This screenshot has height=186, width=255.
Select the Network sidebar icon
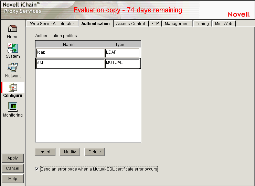click(x=13, y=68)
